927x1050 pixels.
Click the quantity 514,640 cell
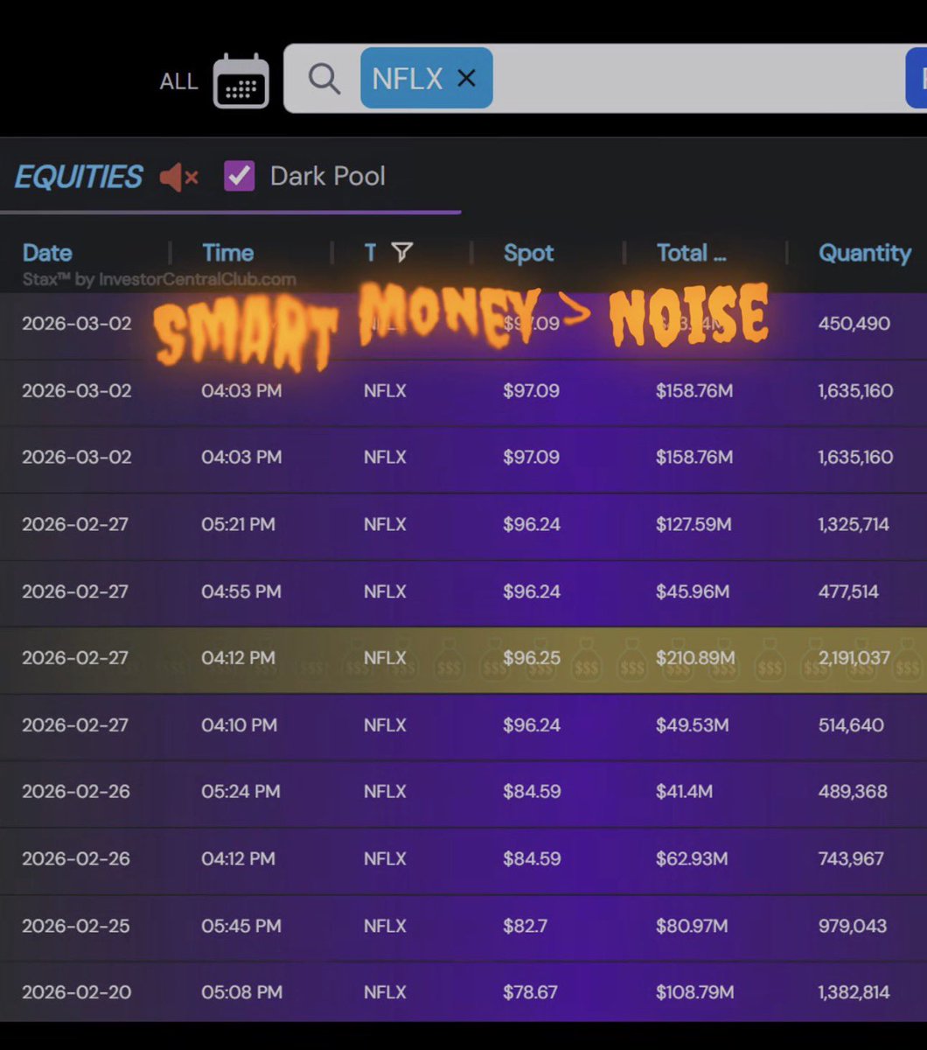(851, 724)
